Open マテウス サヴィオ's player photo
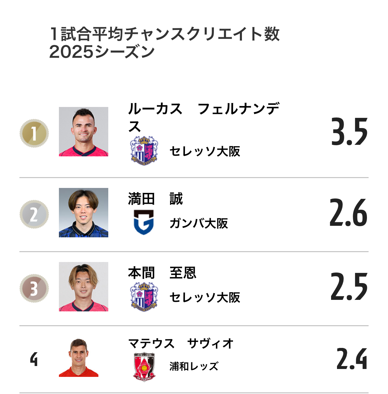 (x=78, y=357)
